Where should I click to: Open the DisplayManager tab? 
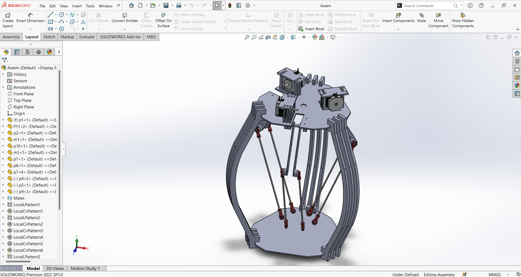[x=49, y=52]
